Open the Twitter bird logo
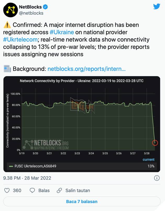 click(x=157, y=7)
